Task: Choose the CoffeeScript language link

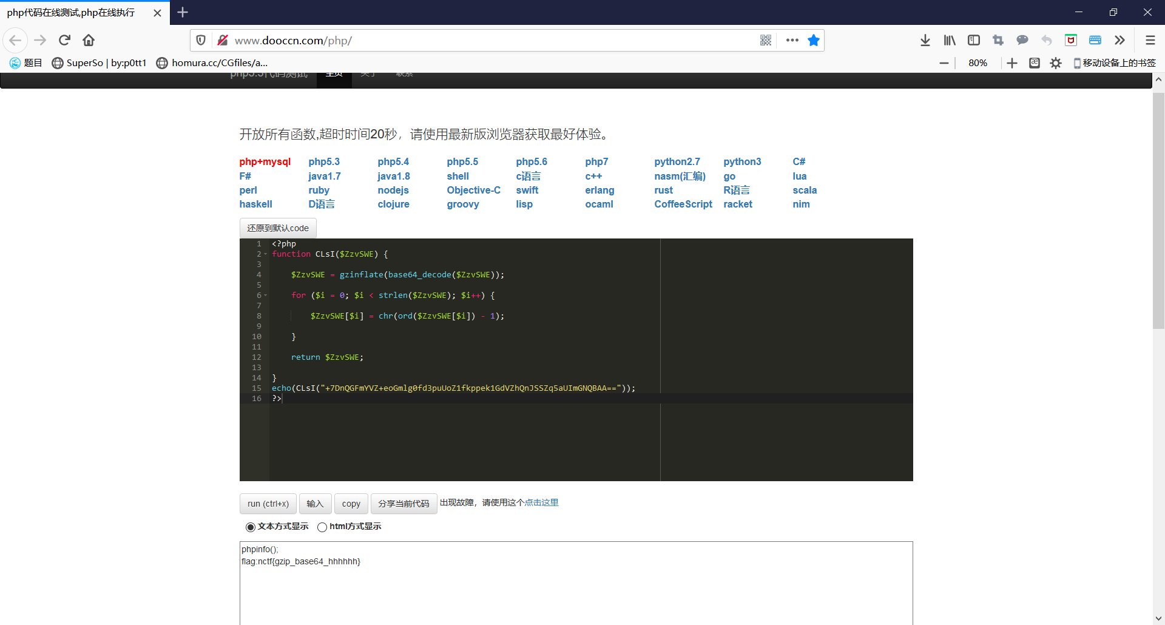Action: click(x=683, y=204)
